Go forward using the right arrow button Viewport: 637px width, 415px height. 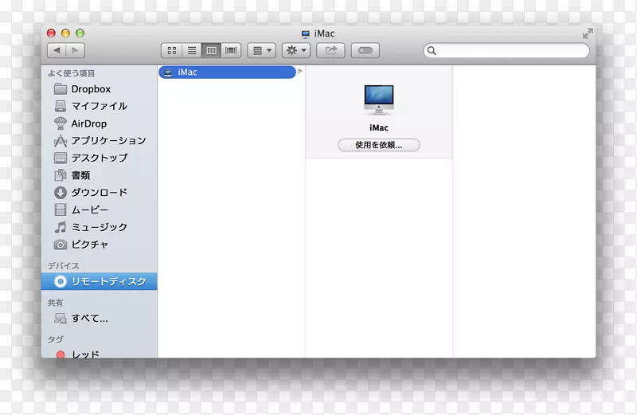click(x=76, y=50)
